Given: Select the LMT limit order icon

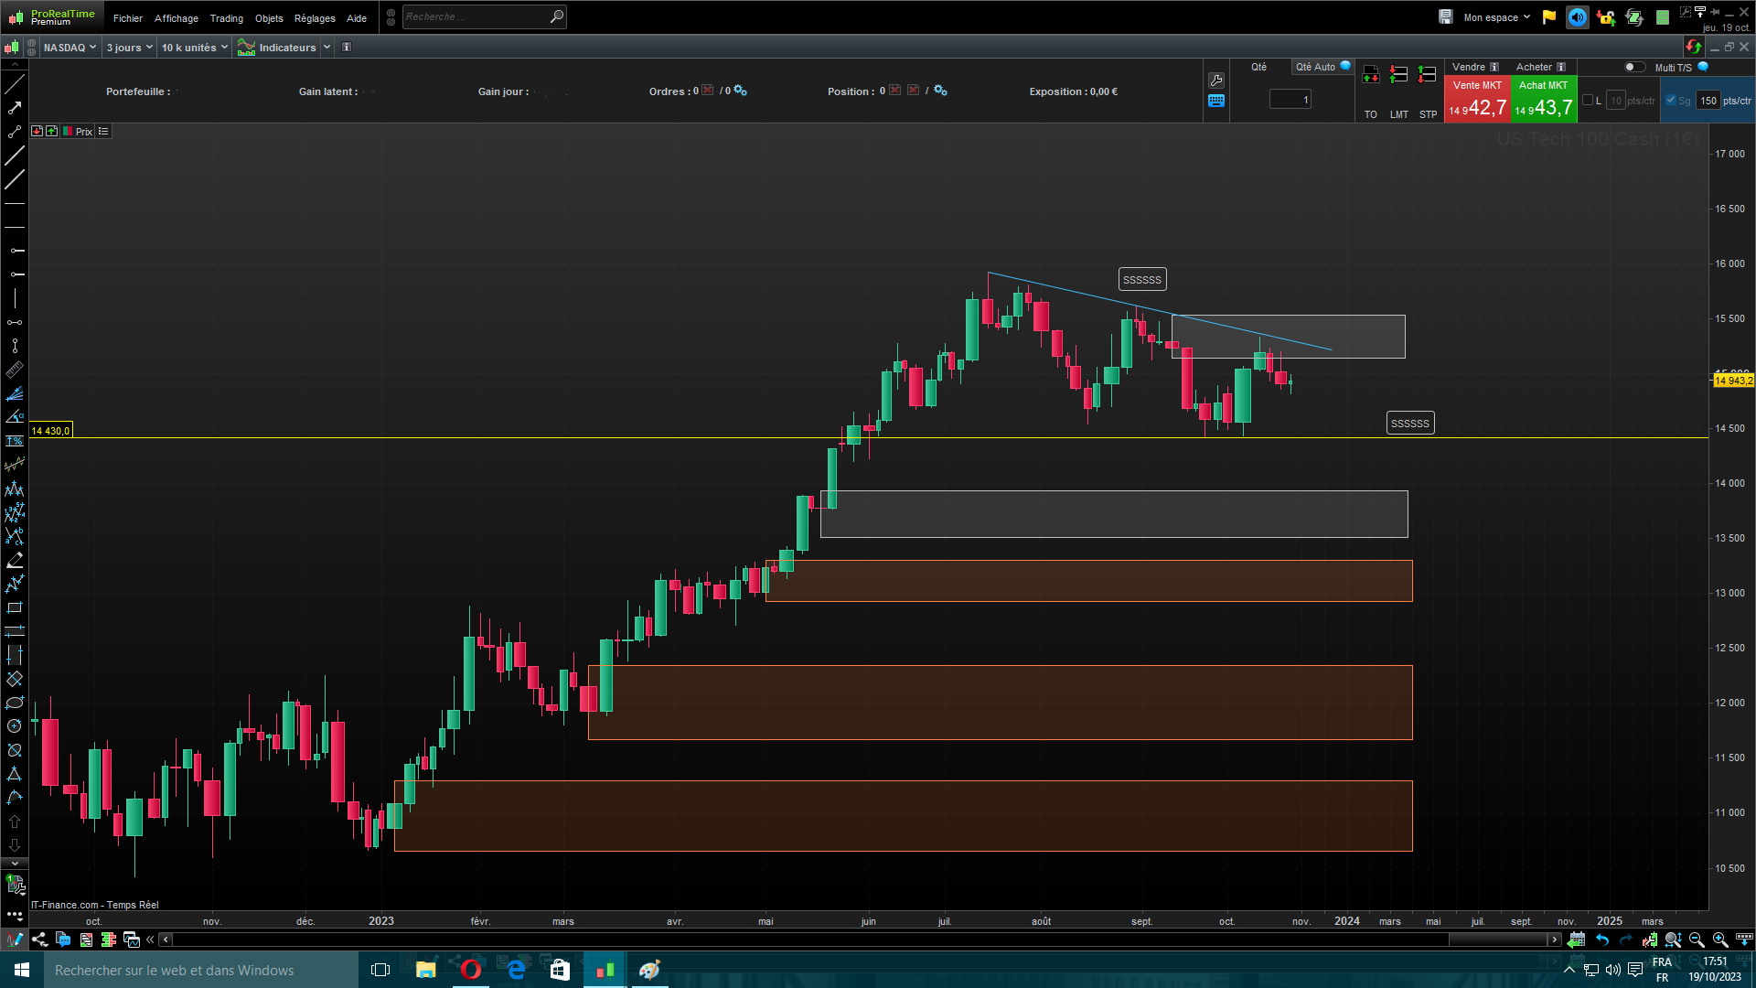Looking at the screenshot, I should click(1398, 75).
